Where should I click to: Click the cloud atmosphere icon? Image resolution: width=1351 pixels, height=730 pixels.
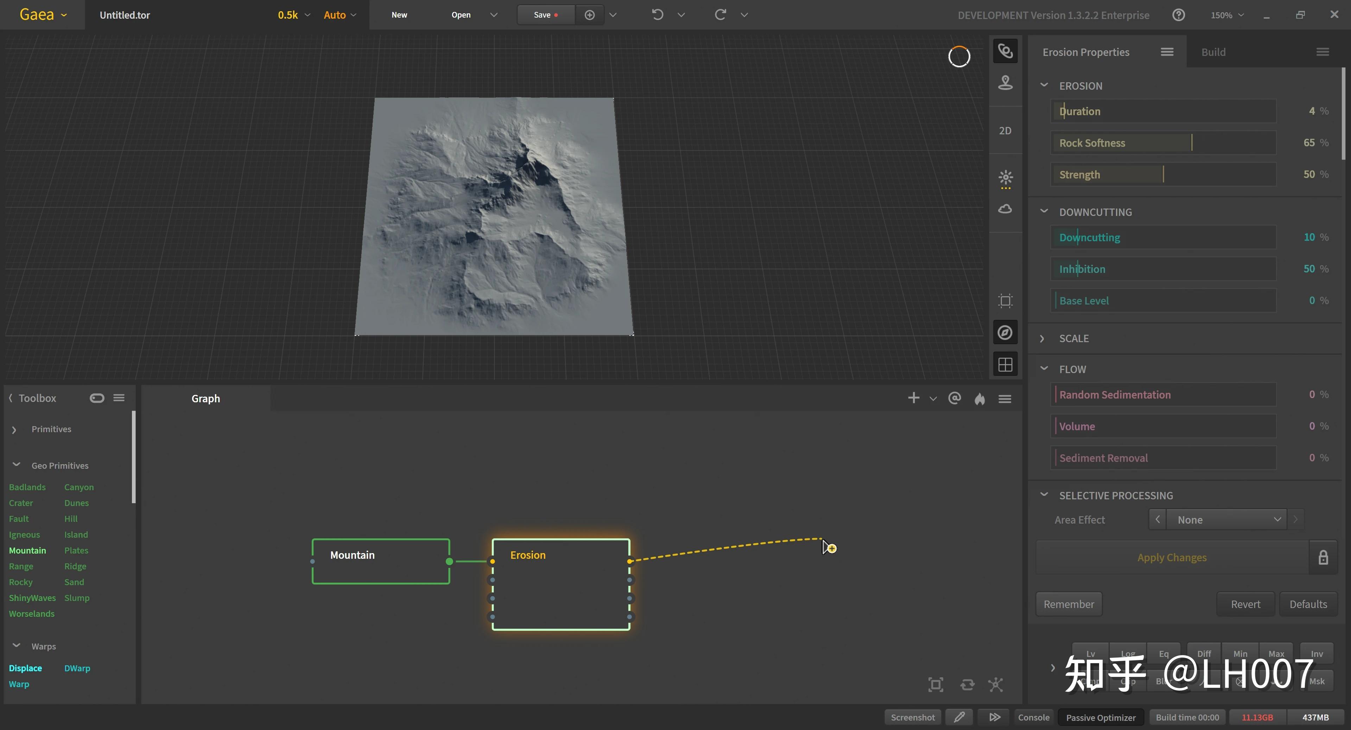click(x=1005, y=209)
